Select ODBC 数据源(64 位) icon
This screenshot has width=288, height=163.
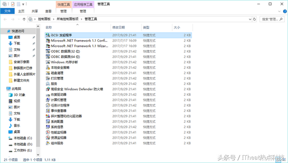48,56
